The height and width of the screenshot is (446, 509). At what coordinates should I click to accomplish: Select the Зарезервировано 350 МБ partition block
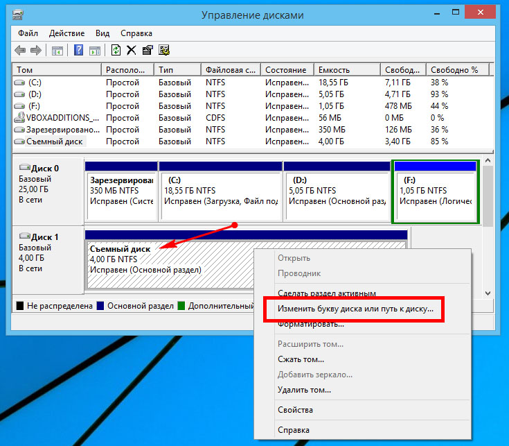pyautogui.click(x=121, y=192)
